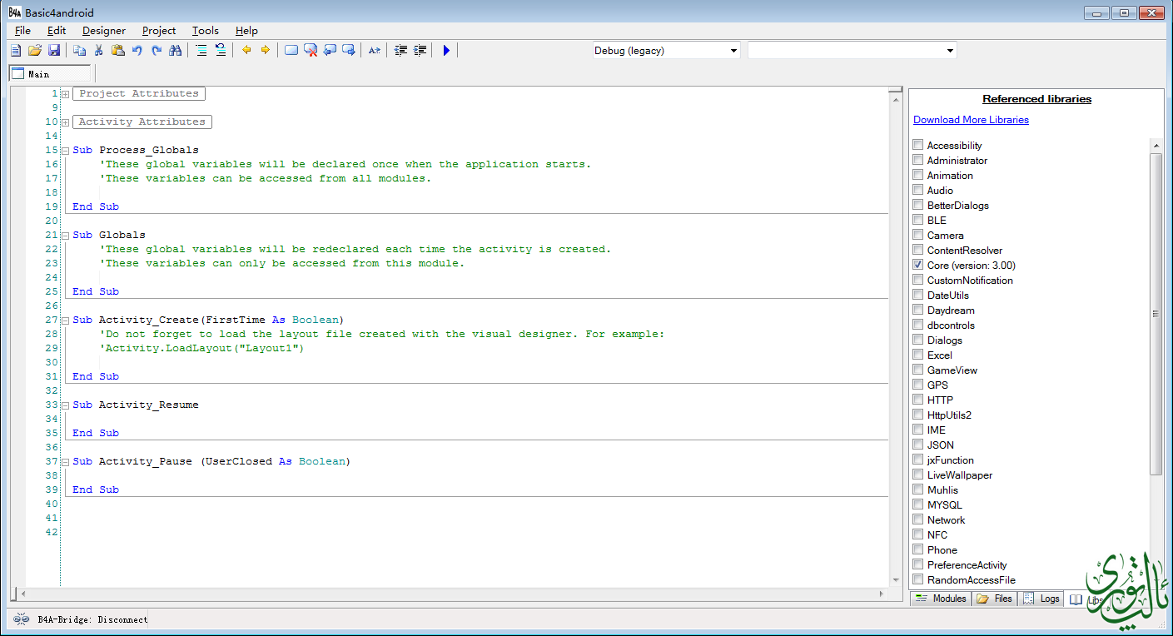Click the block uncomment toolbar icon
1173x636 pixels.
[221, 51]
